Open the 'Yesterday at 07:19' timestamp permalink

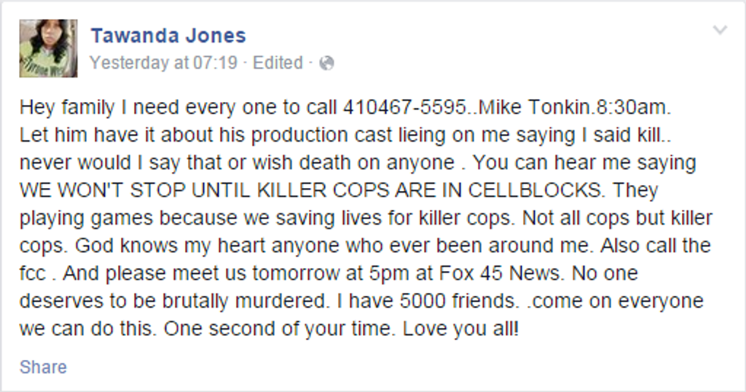point(163,62)
